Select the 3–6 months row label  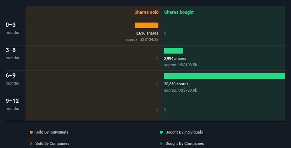point(12,54)
